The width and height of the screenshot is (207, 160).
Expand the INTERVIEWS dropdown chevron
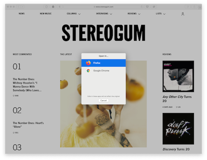click(x=111, y=14)
